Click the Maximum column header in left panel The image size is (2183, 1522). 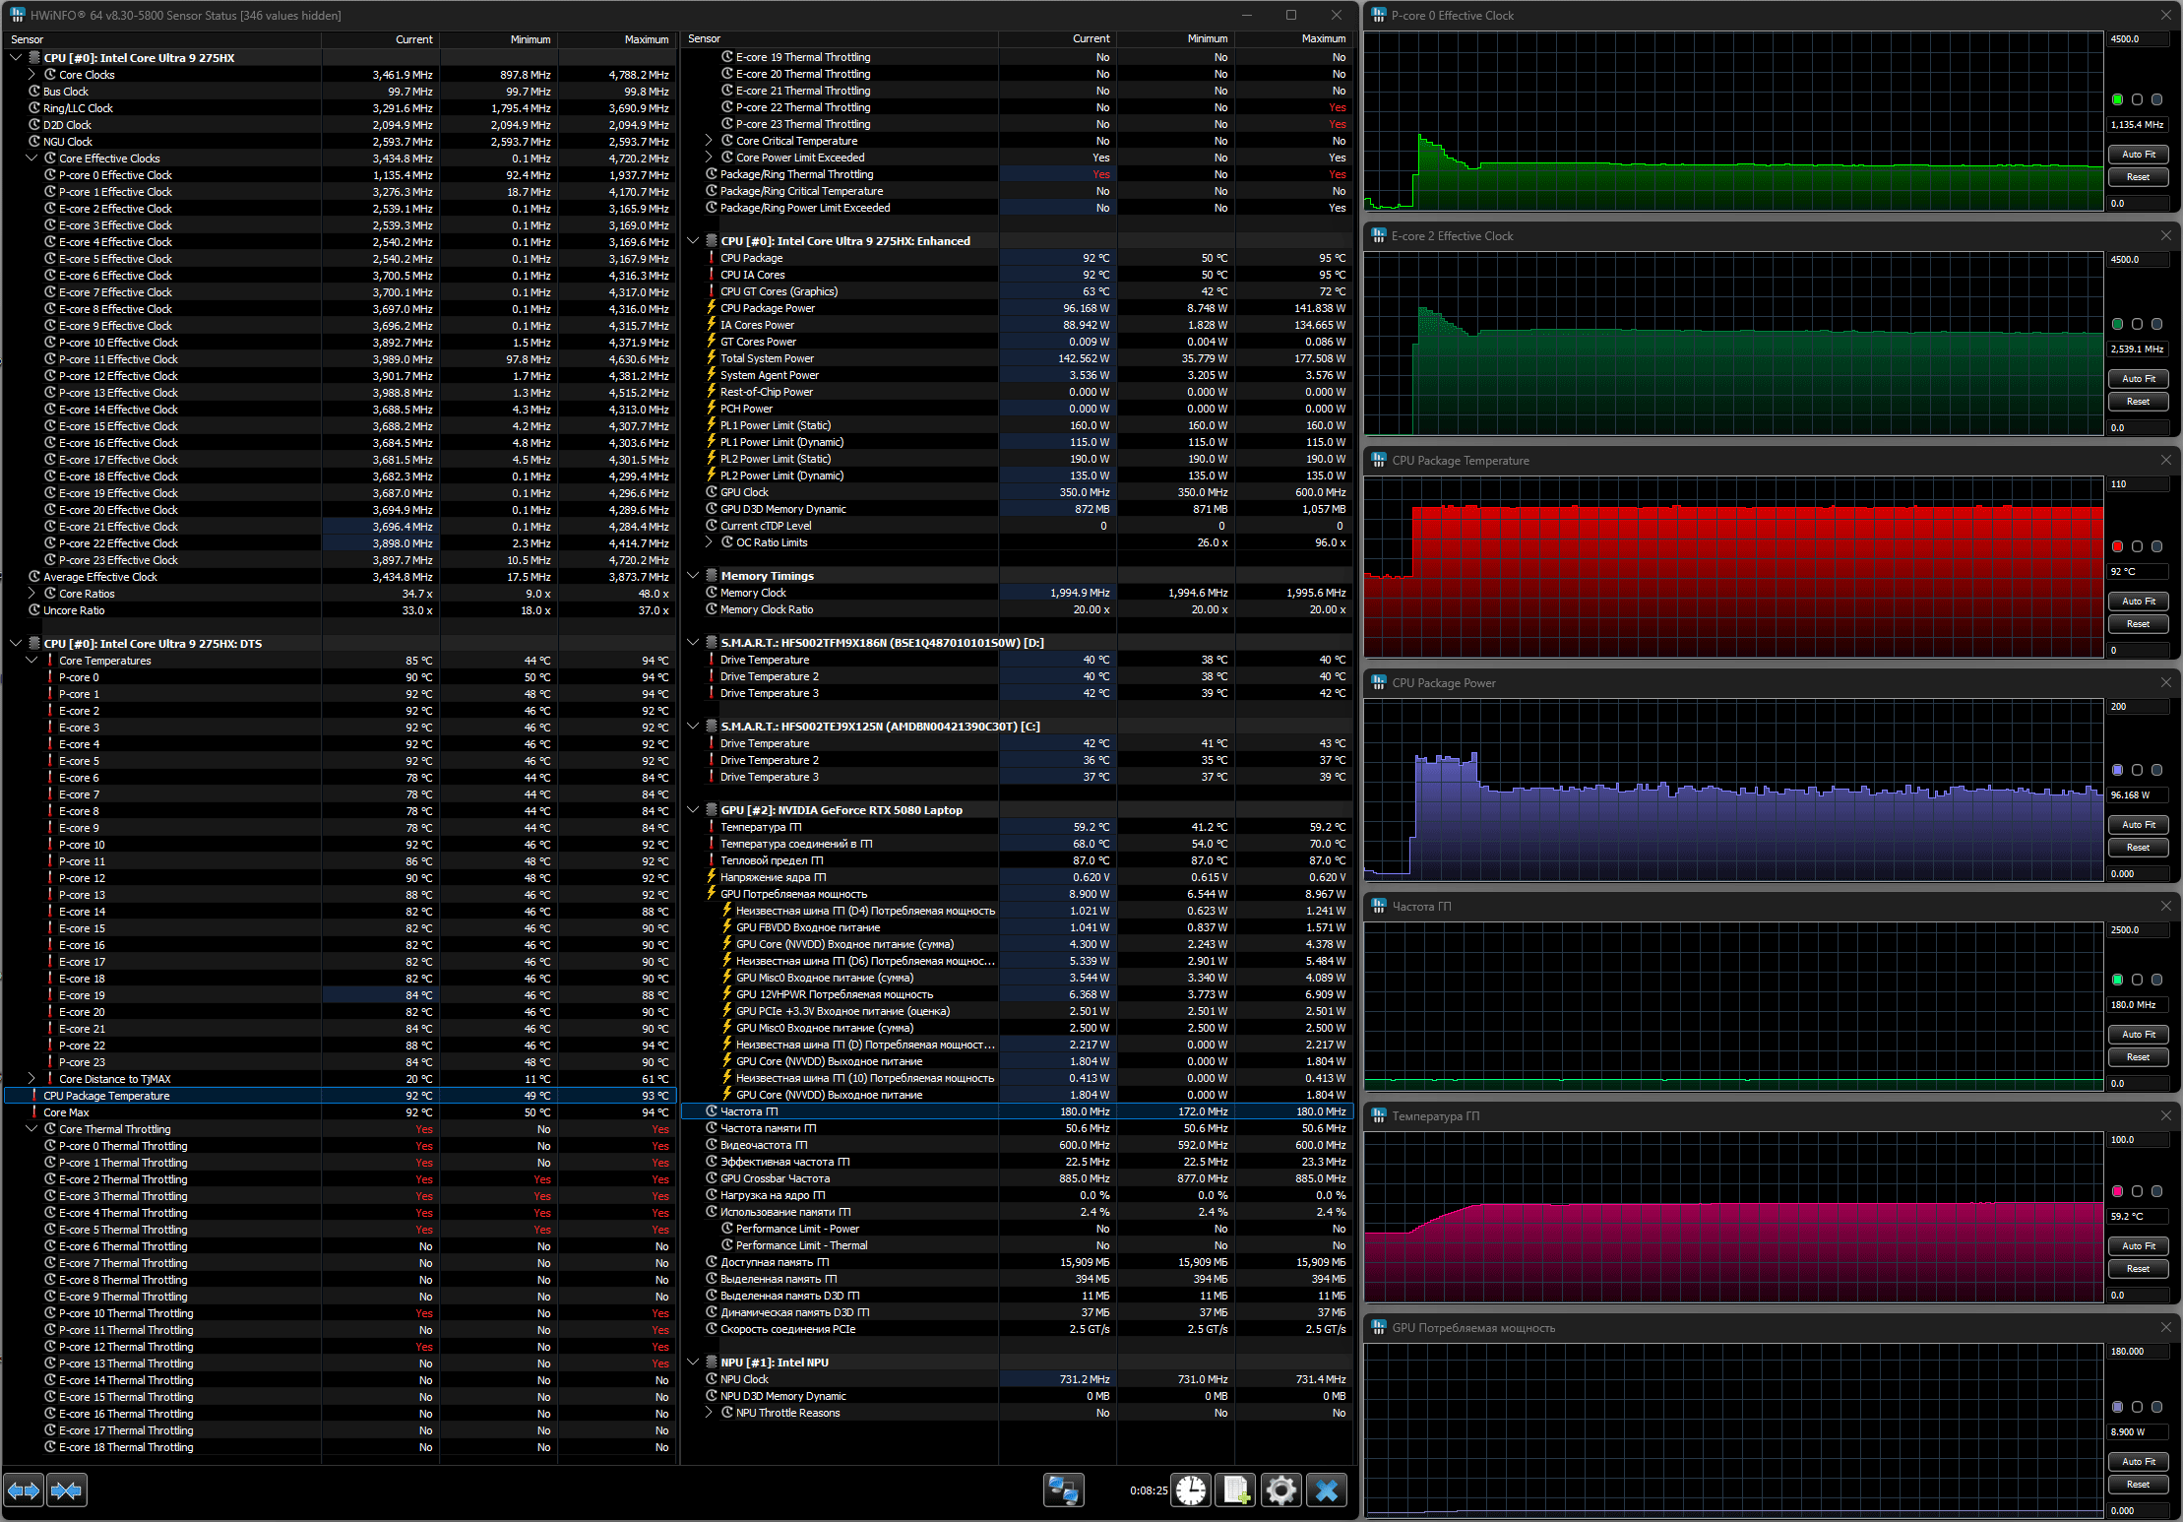(646, 39)
